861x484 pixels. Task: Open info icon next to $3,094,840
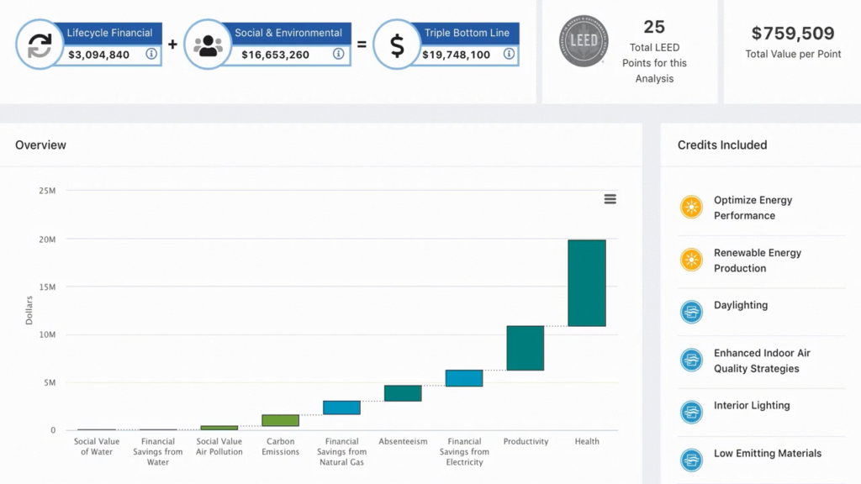(151, 54)
